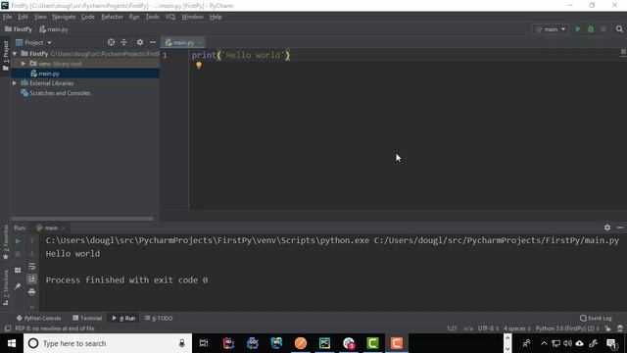627x353 pixels.
Task: Open the VCS menu
Action: [x=170, y=17]
